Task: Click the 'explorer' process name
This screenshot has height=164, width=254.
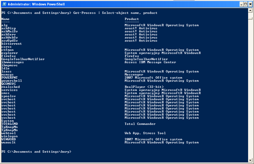Action: tap(10, 53)
